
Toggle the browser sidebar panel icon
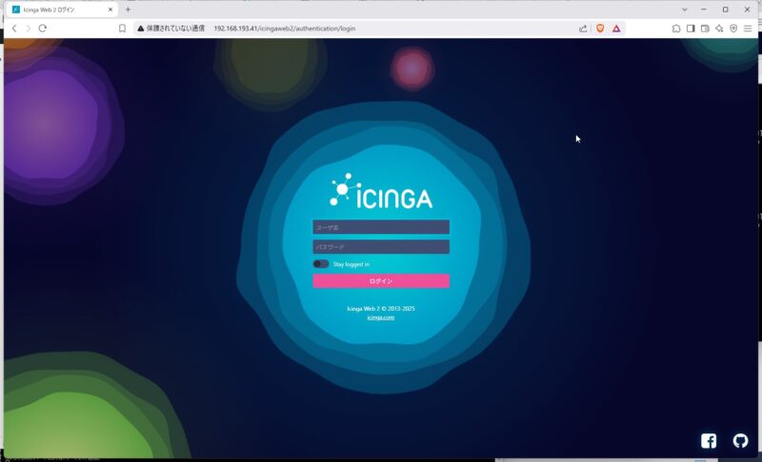coord(691,29)
